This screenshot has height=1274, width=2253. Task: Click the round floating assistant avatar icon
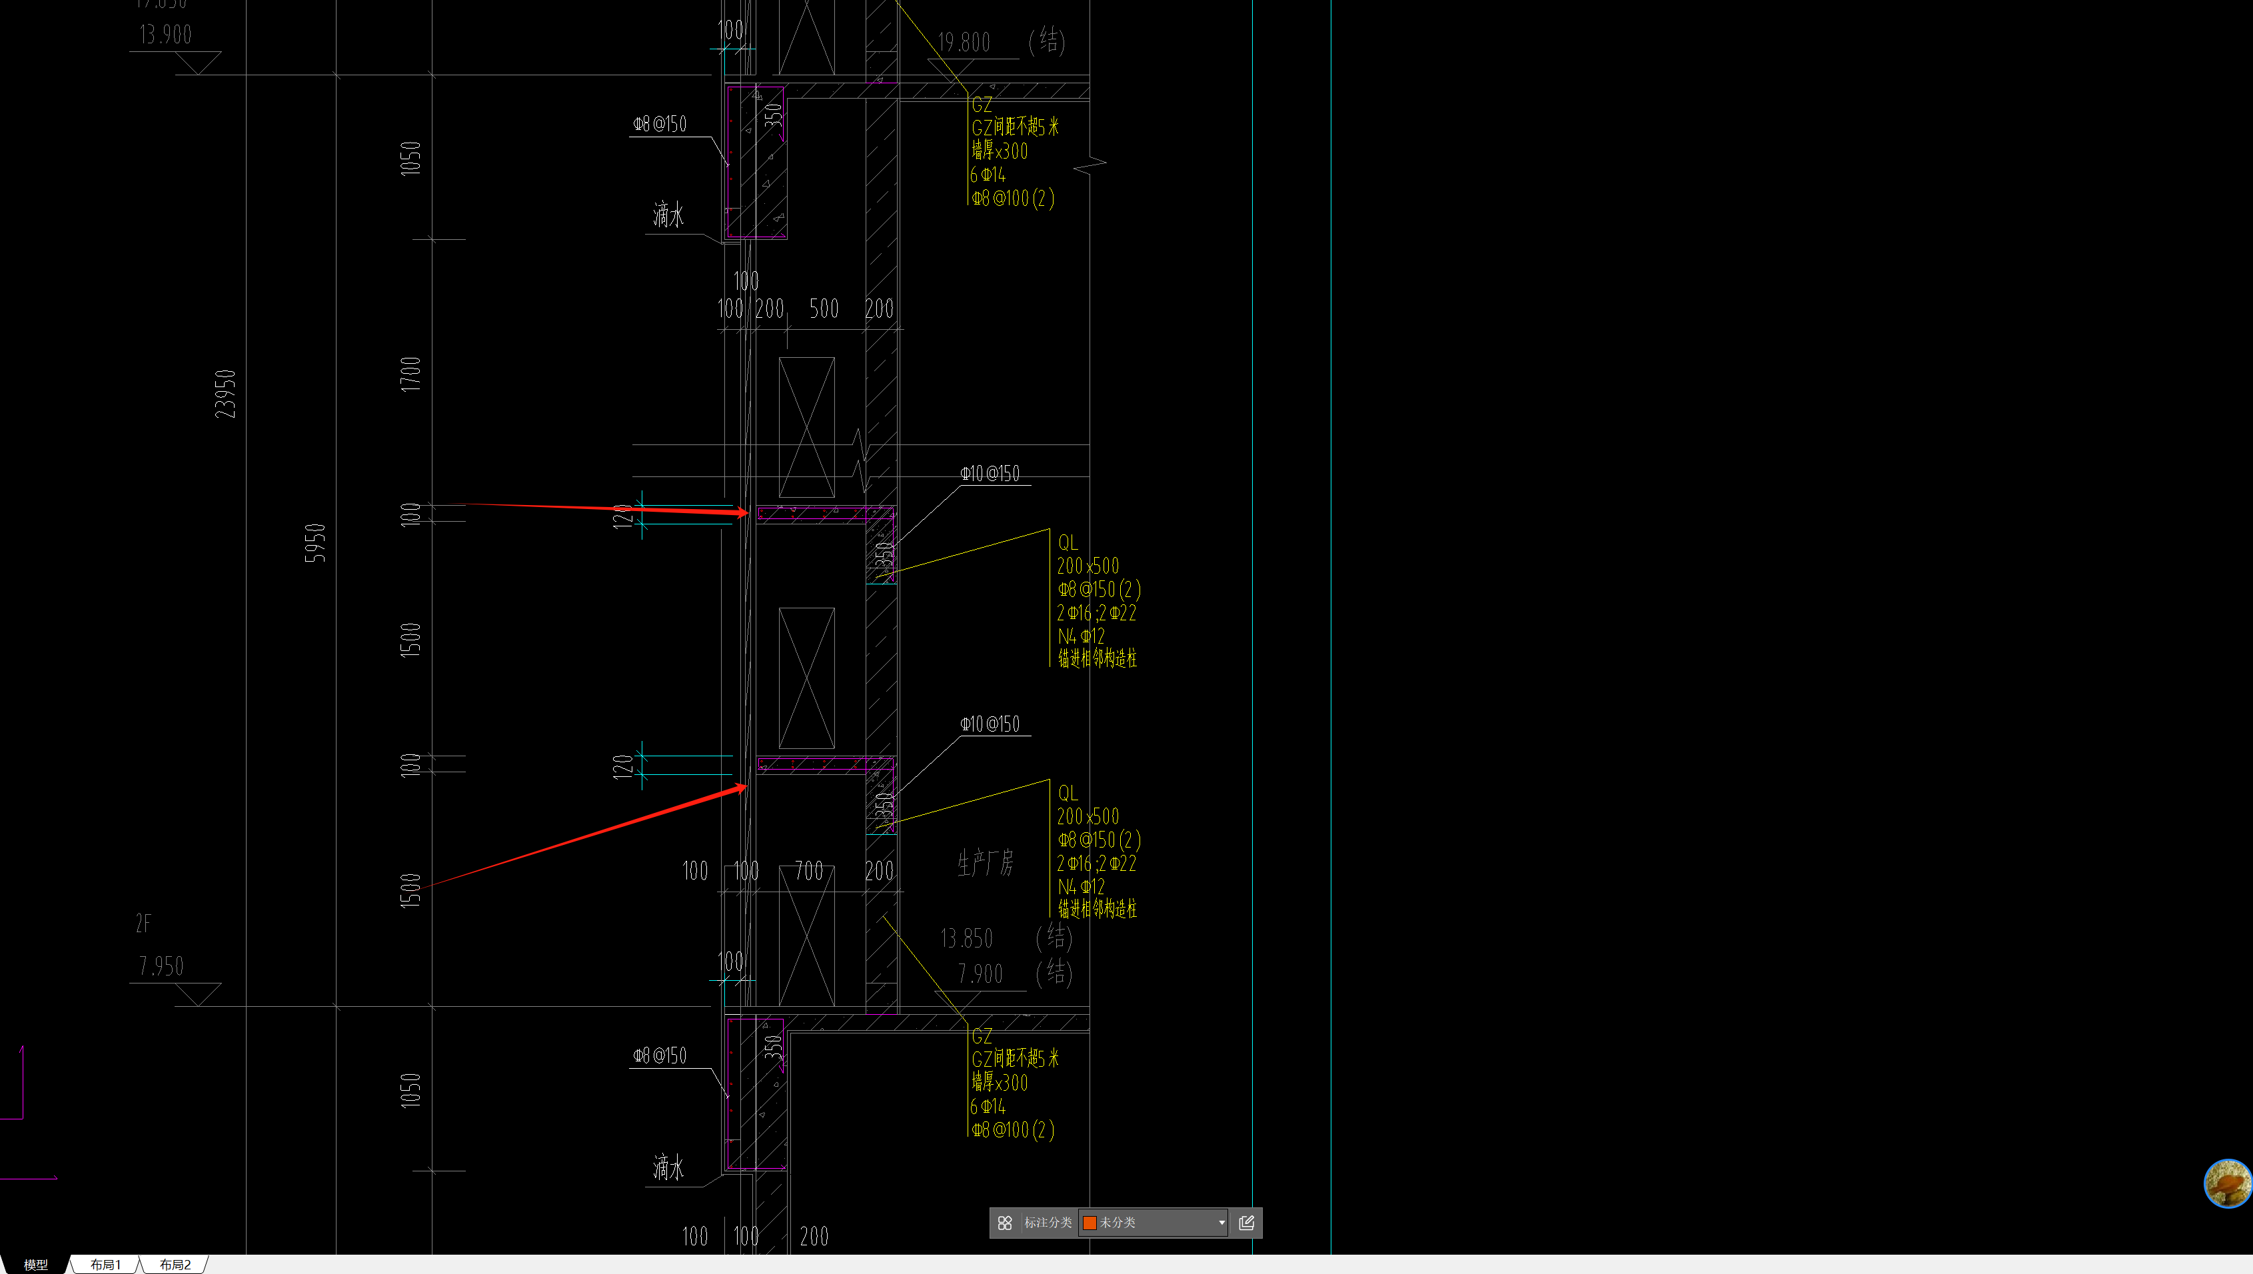(2228, 1184)
